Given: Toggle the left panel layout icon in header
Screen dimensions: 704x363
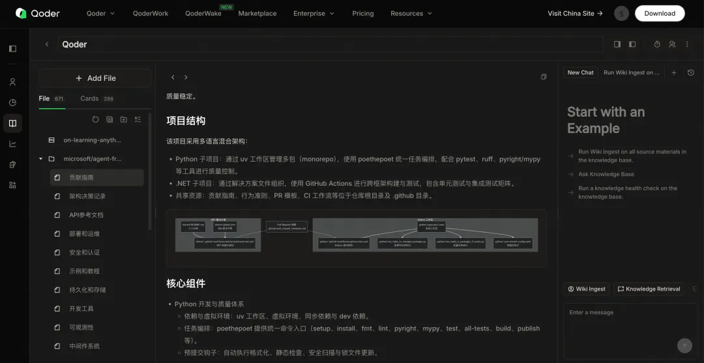Looking at the screenshot, I should 632,44.
